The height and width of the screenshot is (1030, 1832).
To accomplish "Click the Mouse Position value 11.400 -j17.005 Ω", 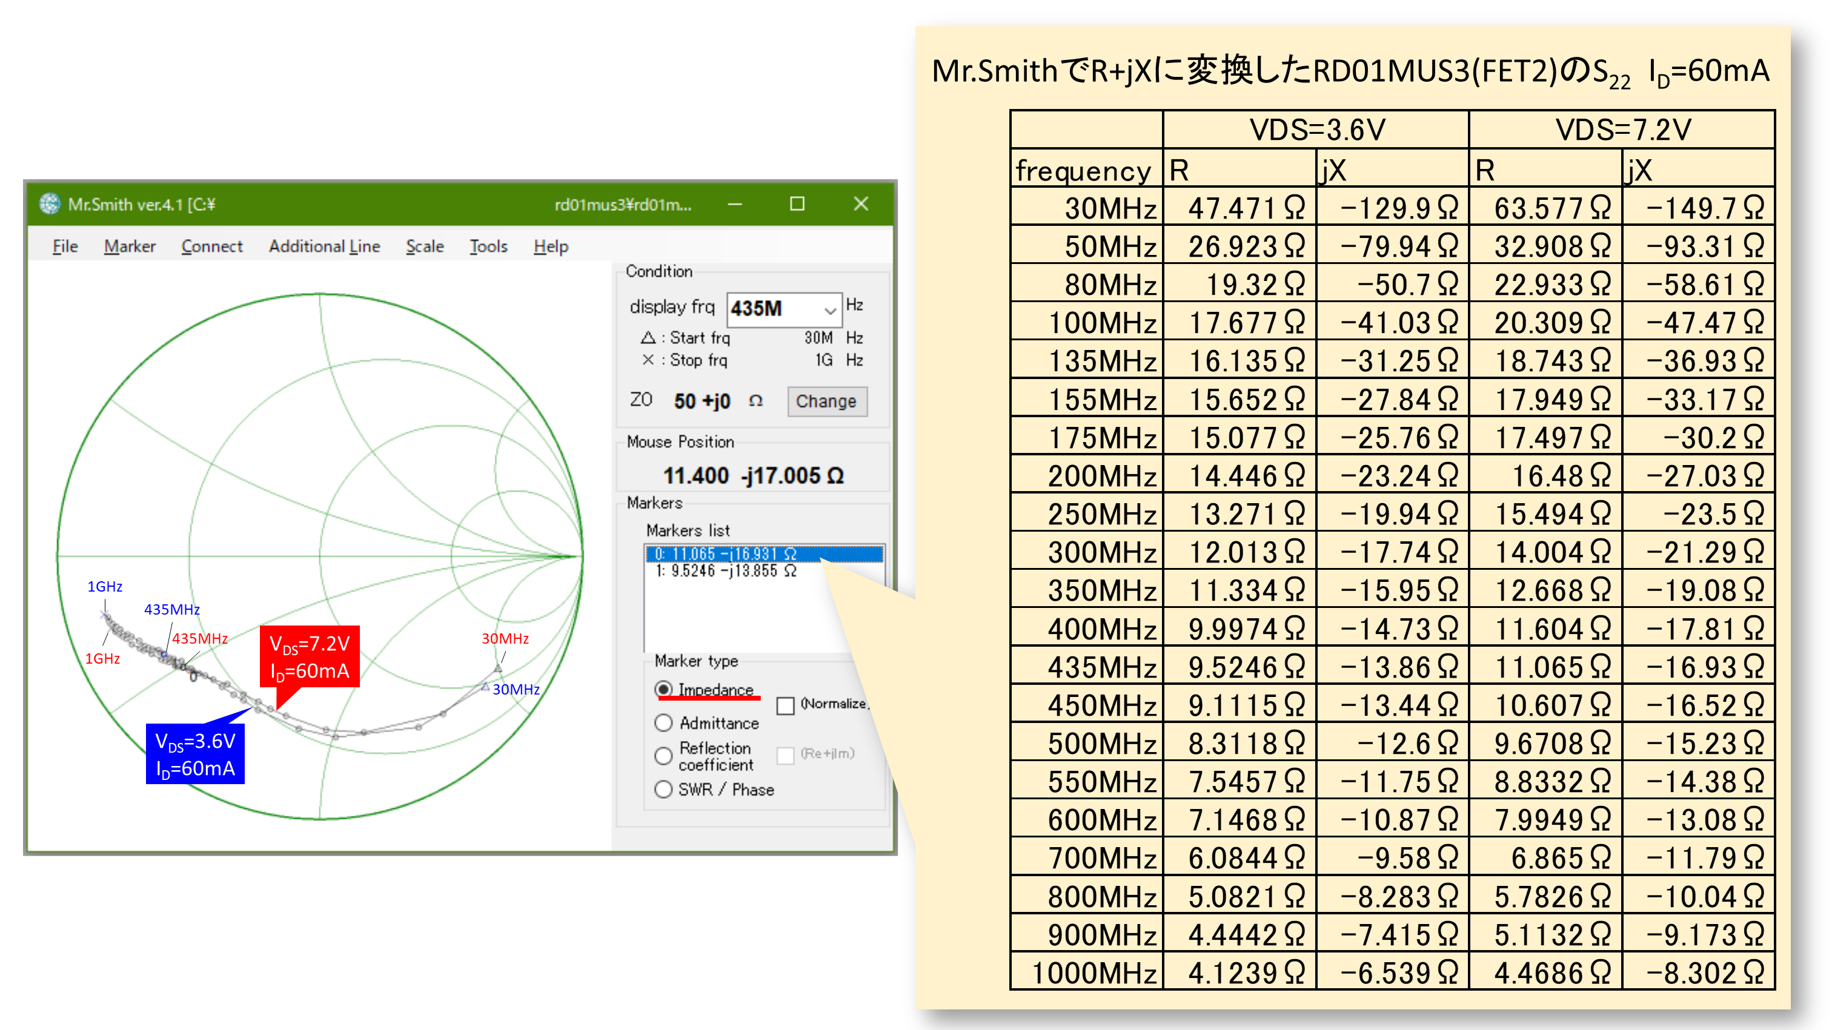I will pos(753,475).
